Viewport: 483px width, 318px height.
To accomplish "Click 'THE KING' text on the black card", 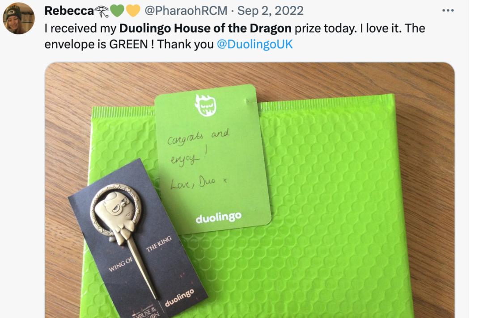I will tap(159, 243).
